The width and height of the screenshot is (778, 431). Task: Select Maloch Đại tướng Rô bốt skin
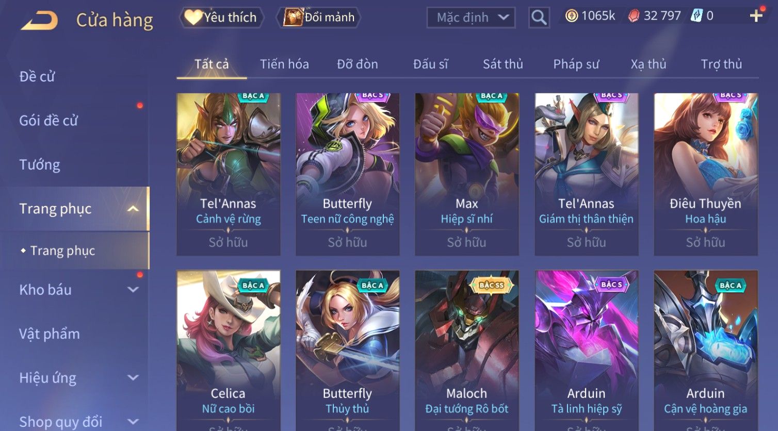(467, 351)
